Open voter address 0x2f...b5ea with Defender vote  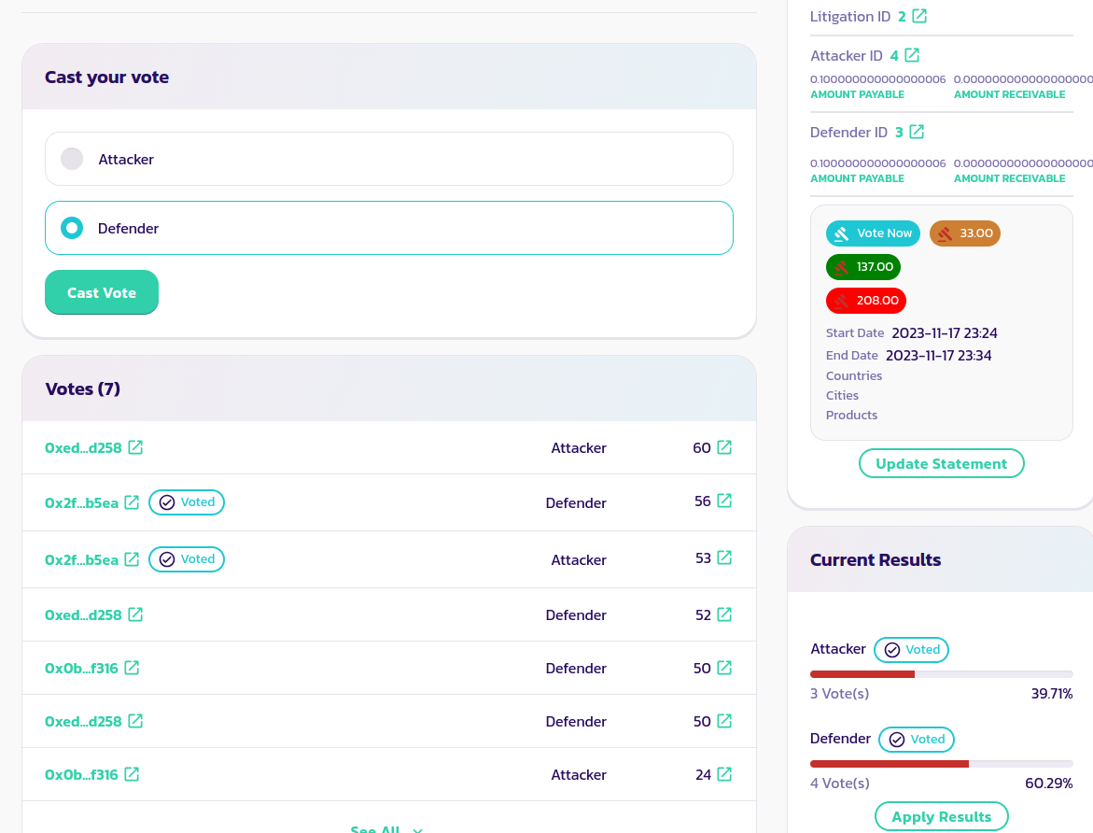[82, 502]
